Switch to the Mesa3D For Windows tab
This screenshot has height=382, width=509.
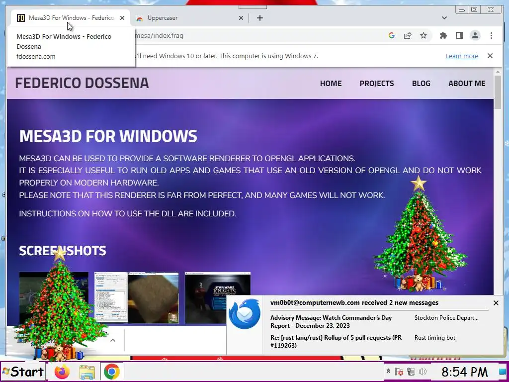(x=71, y=18)
